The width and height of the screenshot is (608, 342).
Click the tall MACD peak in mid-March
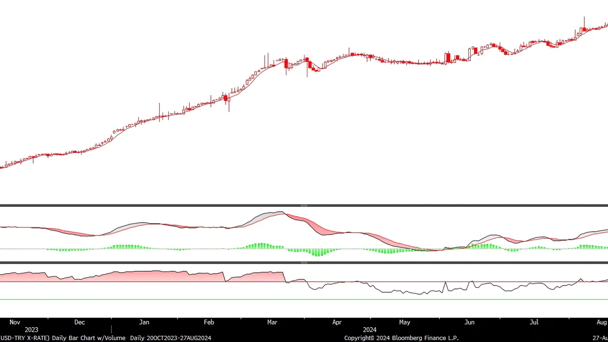[280, 213]
